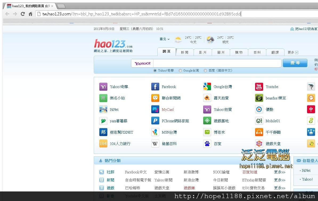The width and height of the screenshot is (318, 201).
Task: Open the 新浪微博 link
Action: [x=191, y=172]
